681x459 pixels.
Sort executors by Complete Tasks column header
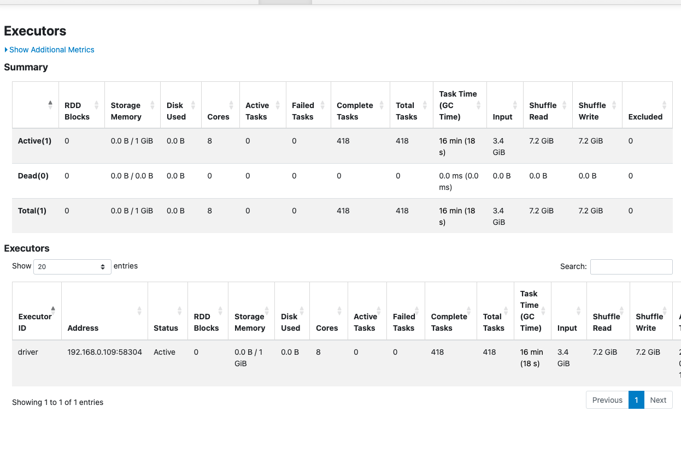click(449, 322)
